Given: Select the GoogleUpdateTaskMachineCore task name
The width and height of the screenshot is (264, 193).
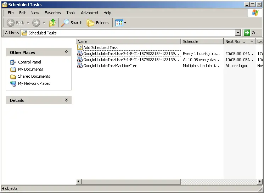Looking at the screenshot, I should pyautogui.click(x=110, y=66).
